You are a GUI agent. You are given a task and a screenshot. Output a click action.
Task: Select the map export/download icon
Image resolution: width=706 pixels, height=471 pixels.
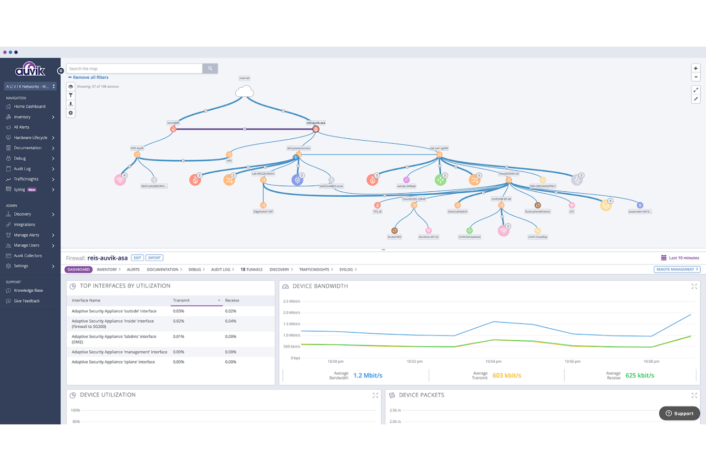pos(71,104)
